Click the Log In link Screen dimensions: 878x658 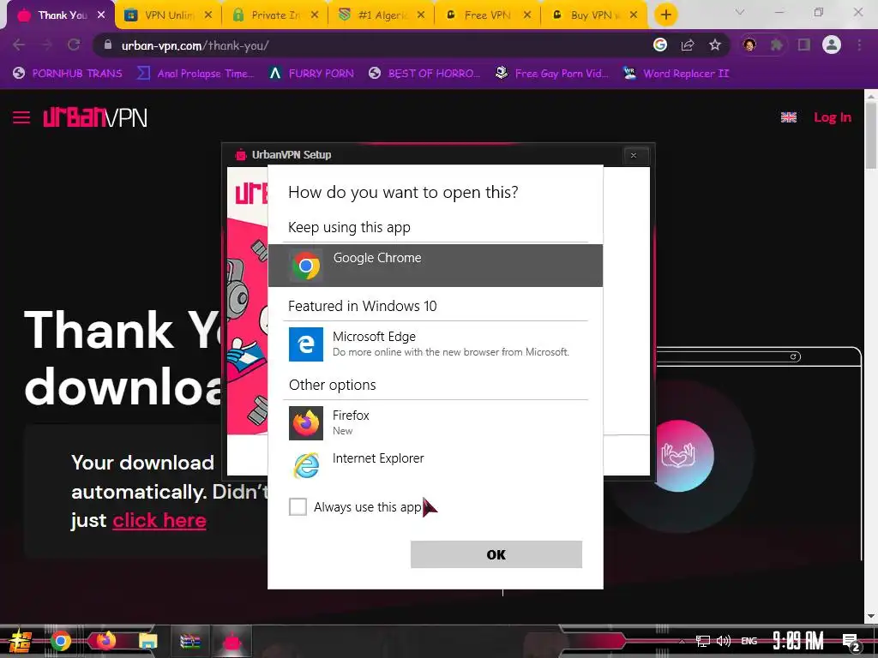[x=833, y=117]
